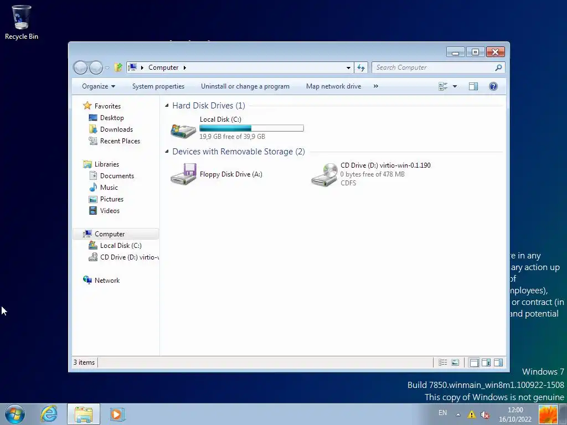Click the EN language indicator
Image resolution: width=567 pixels, height=425 pixels.
tap(442, 413)
